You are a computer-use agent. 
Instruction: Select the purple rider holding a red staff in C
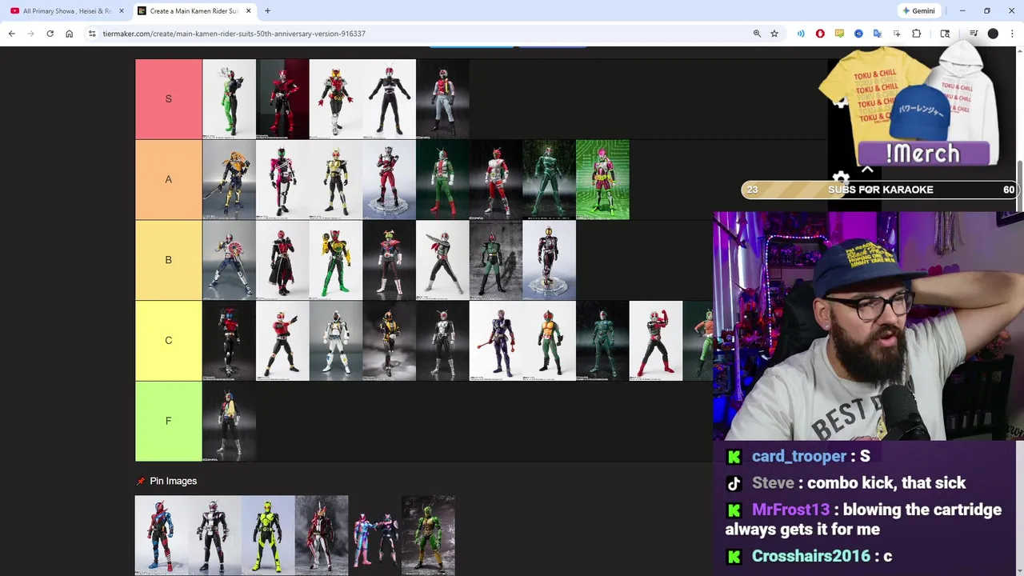pyautogui.click(x=496, y=341)
